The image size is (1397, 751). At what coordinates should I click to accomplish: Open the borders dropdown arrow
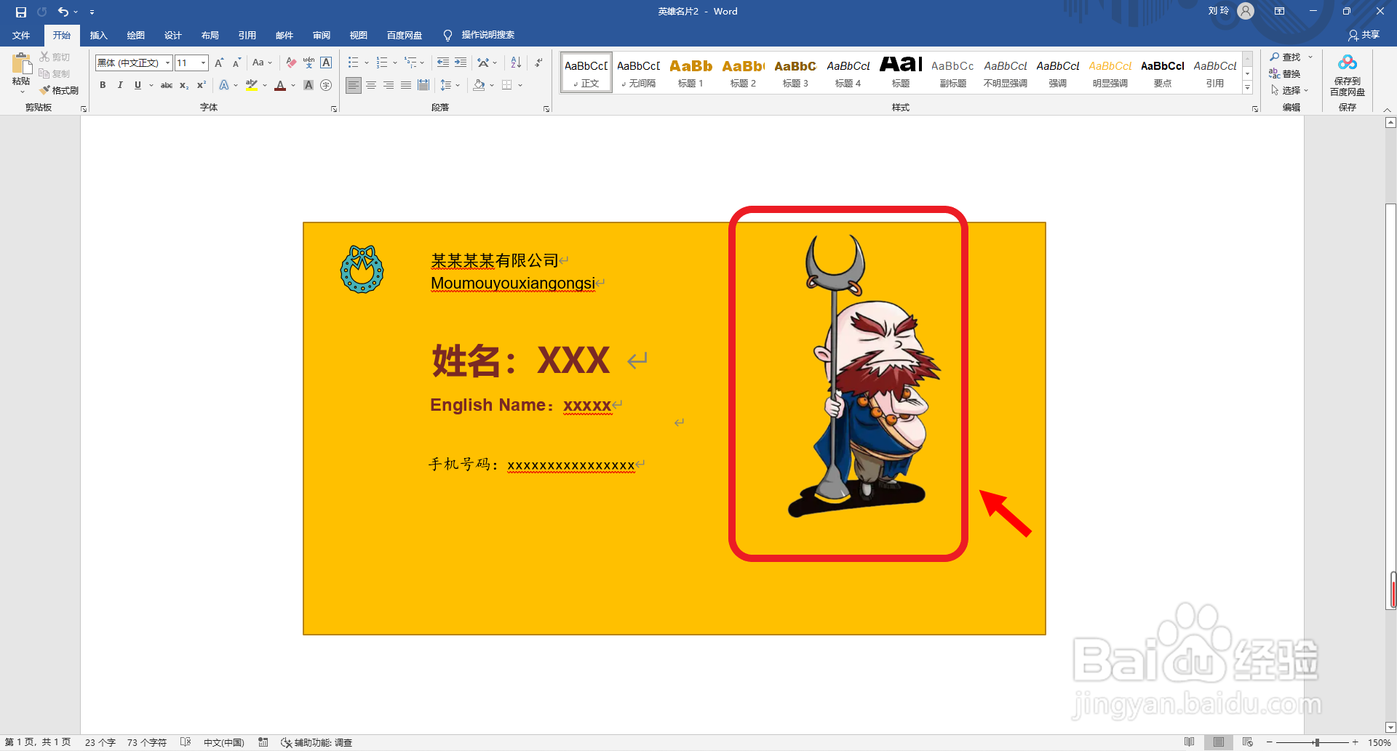(520, 85)
